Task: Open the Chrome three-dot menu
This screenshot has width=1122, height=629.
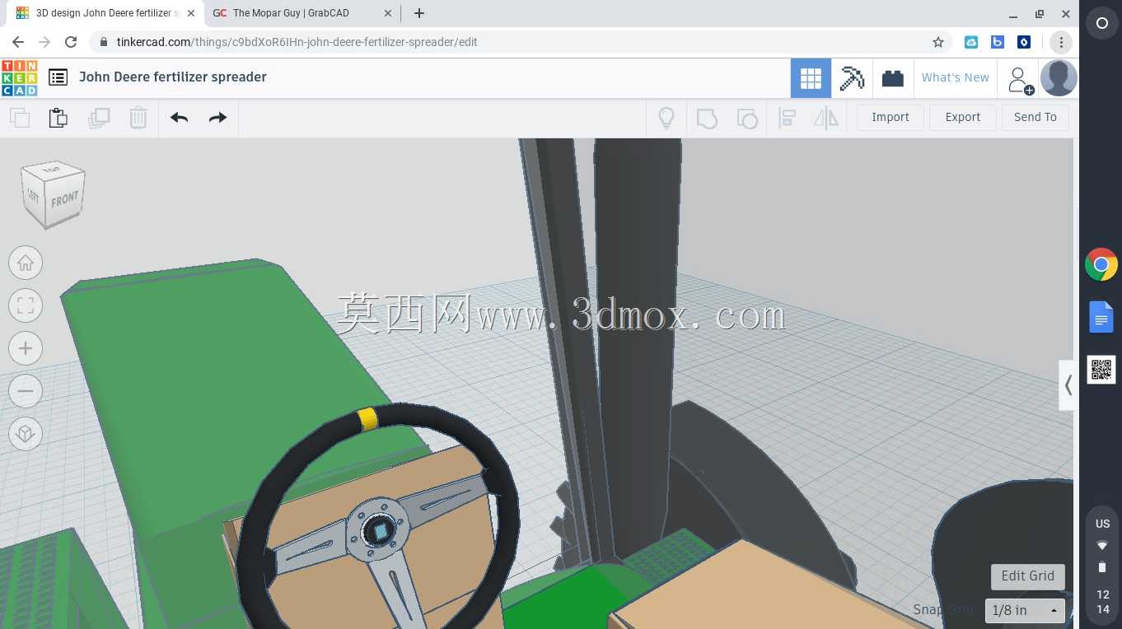Action: coord(1062,42)
